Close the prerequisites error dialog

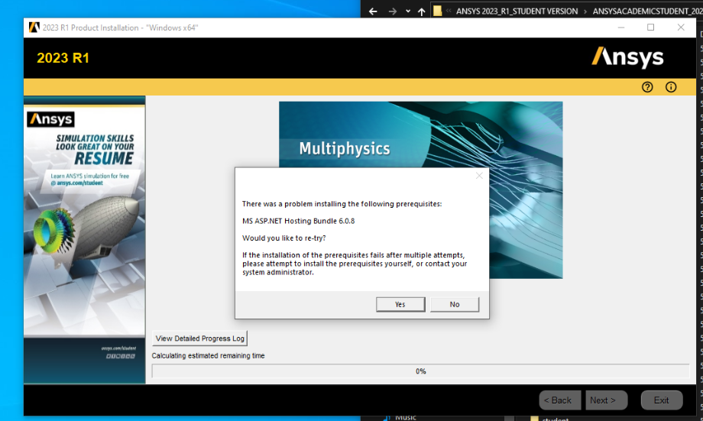479,175
